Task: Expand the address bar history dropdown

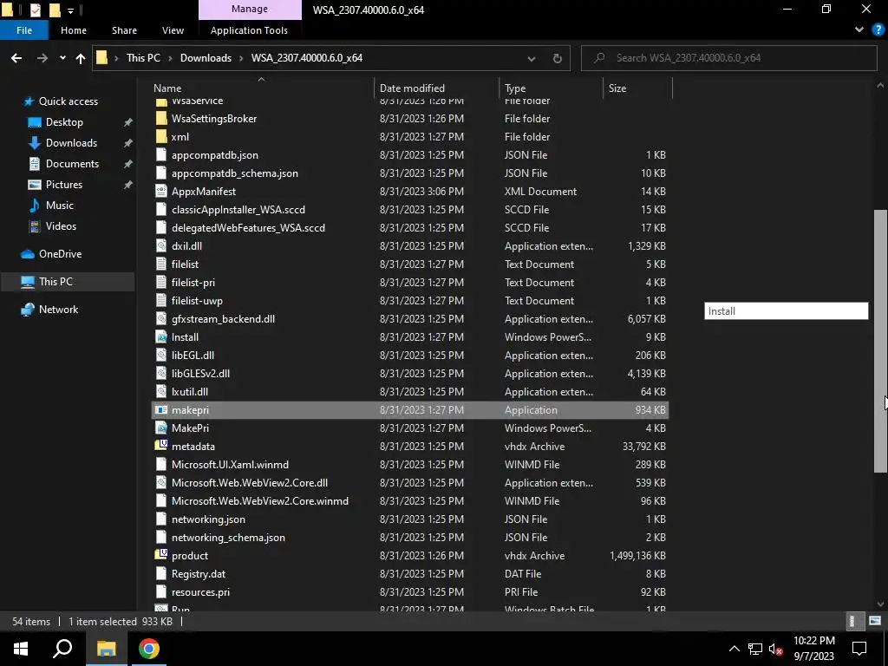Action: point(532,58)
